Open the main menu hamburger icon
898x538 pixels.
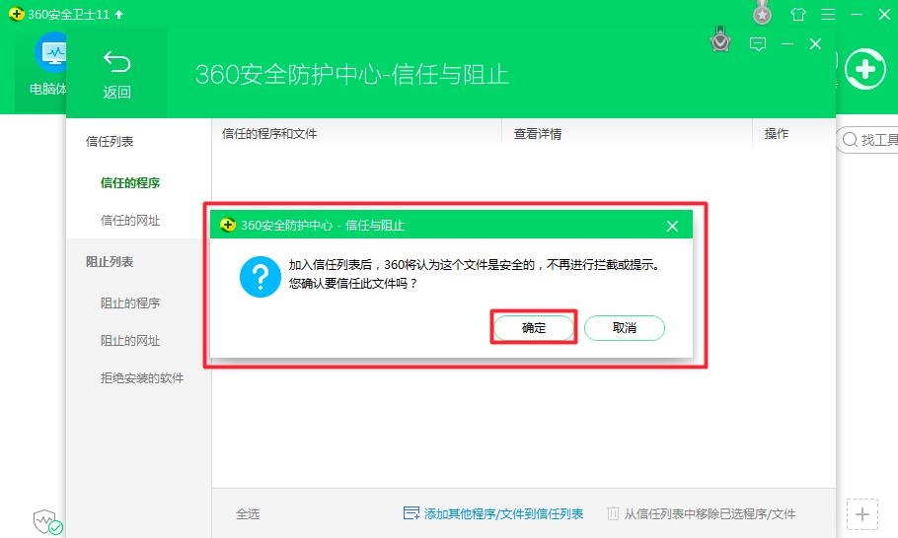tap(828, 15)
